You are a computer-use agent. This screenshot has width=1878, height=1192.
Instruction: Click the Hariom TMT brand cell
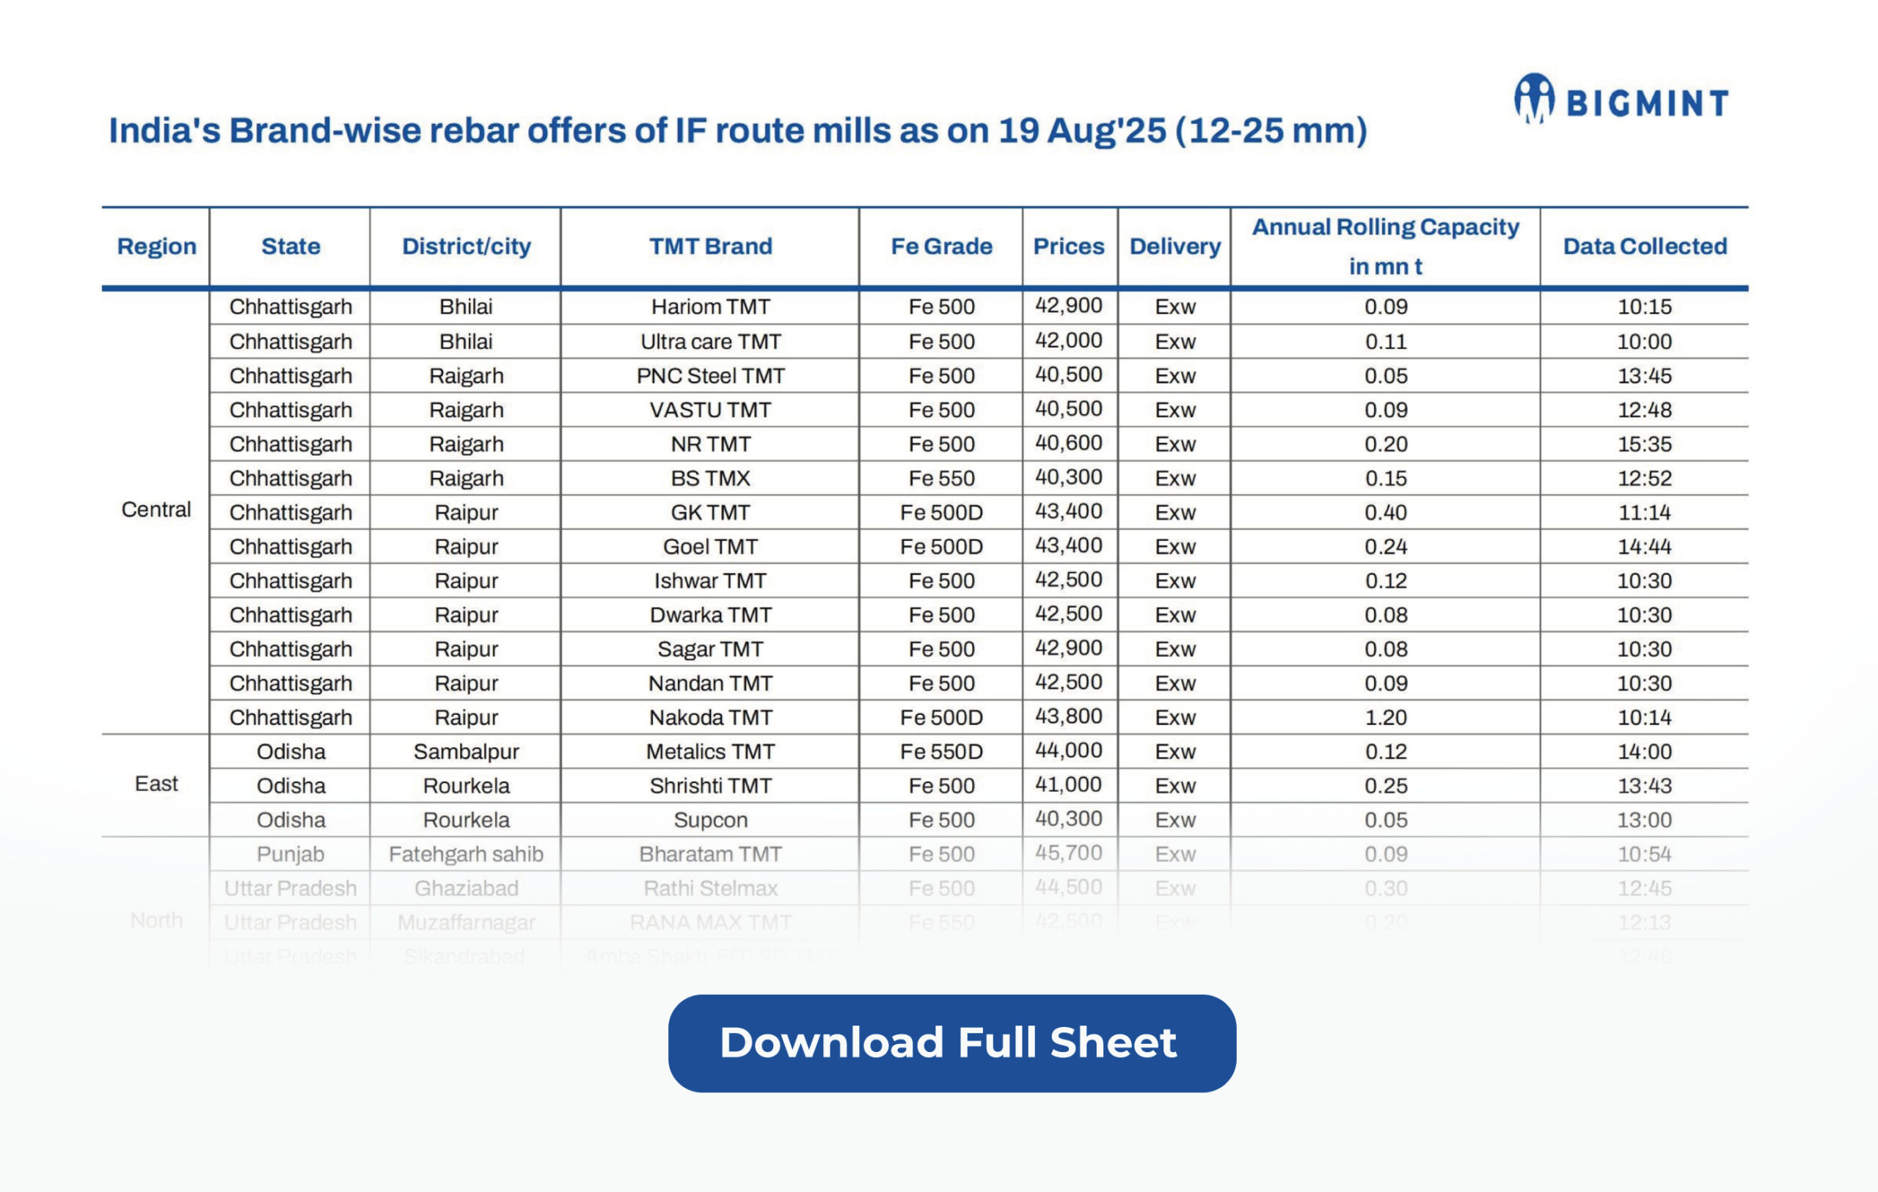(x=709, y=306)
